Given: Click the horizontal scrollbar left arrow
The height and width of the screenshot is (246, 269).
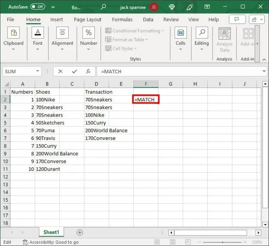Looking at the screenshot, I should [x=171, y=233].
